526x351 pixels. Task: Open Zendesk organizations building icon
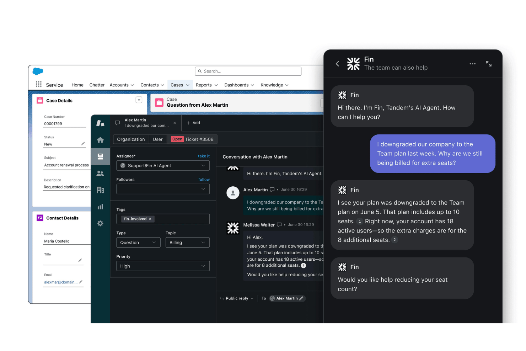pyautogui.click(x=100, y=190)
